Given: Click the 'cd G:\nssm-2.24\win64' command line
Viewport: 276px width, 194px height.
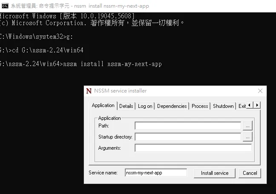Looking at the screenshot, I should click(x=42, y=50).
